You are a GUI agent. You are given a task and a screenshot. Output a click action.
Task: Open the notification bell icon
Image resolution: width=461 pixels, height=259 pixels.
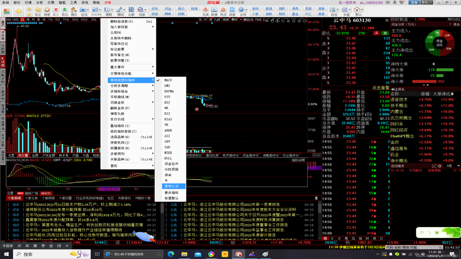pyautogui.click(x=395, y=3)
